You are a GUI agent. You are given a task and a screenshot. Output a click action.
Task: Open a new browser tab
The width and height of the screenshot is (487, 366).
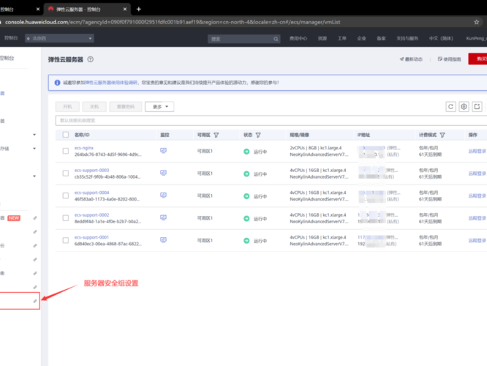139,10
